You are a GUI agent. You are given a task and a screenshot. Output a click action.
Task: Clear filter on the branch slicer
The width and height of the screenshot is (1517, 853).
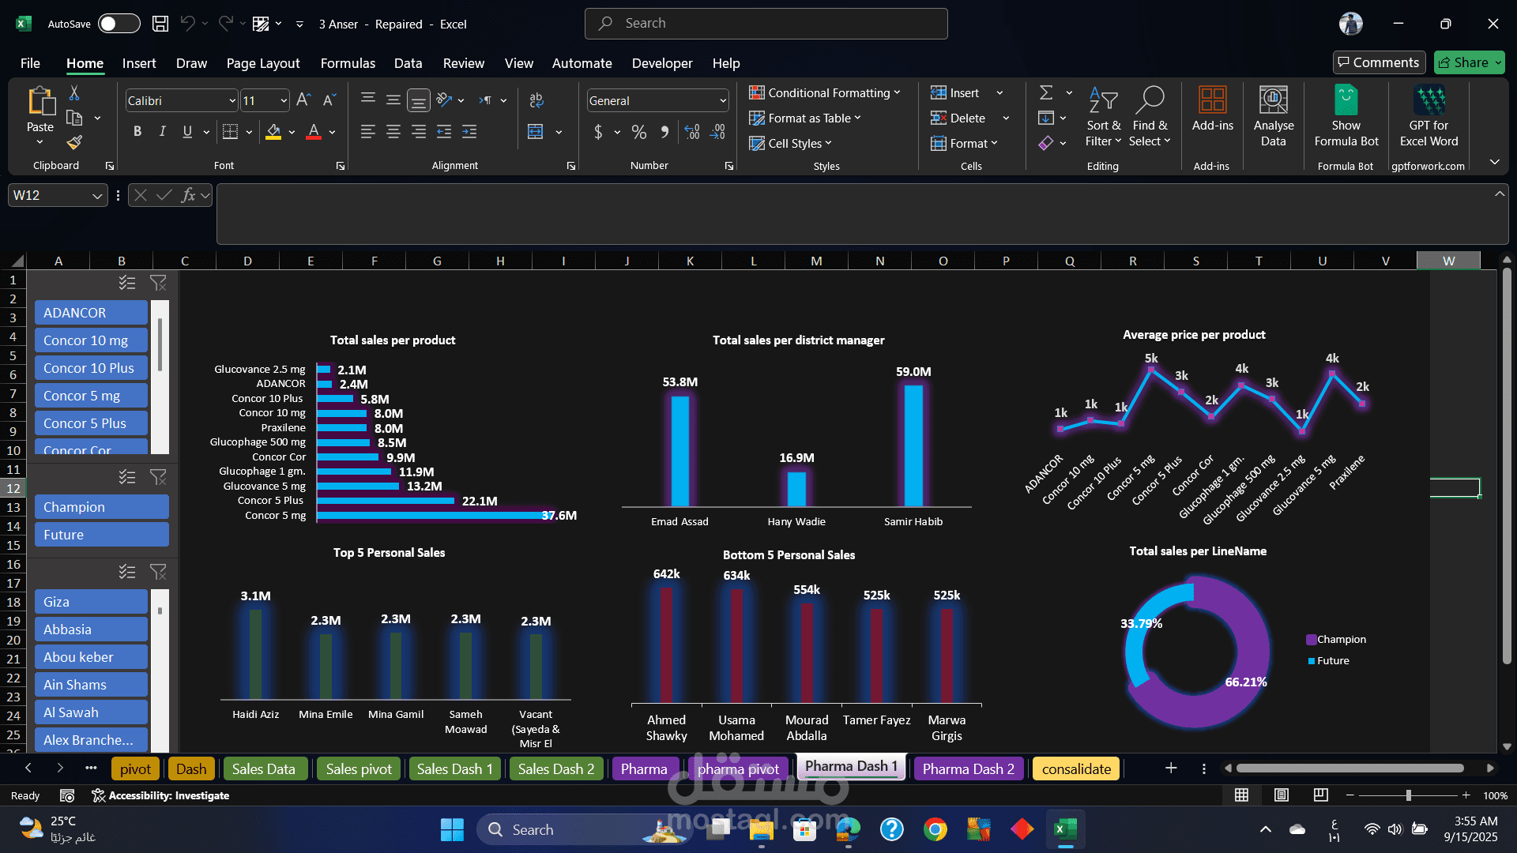158,572
